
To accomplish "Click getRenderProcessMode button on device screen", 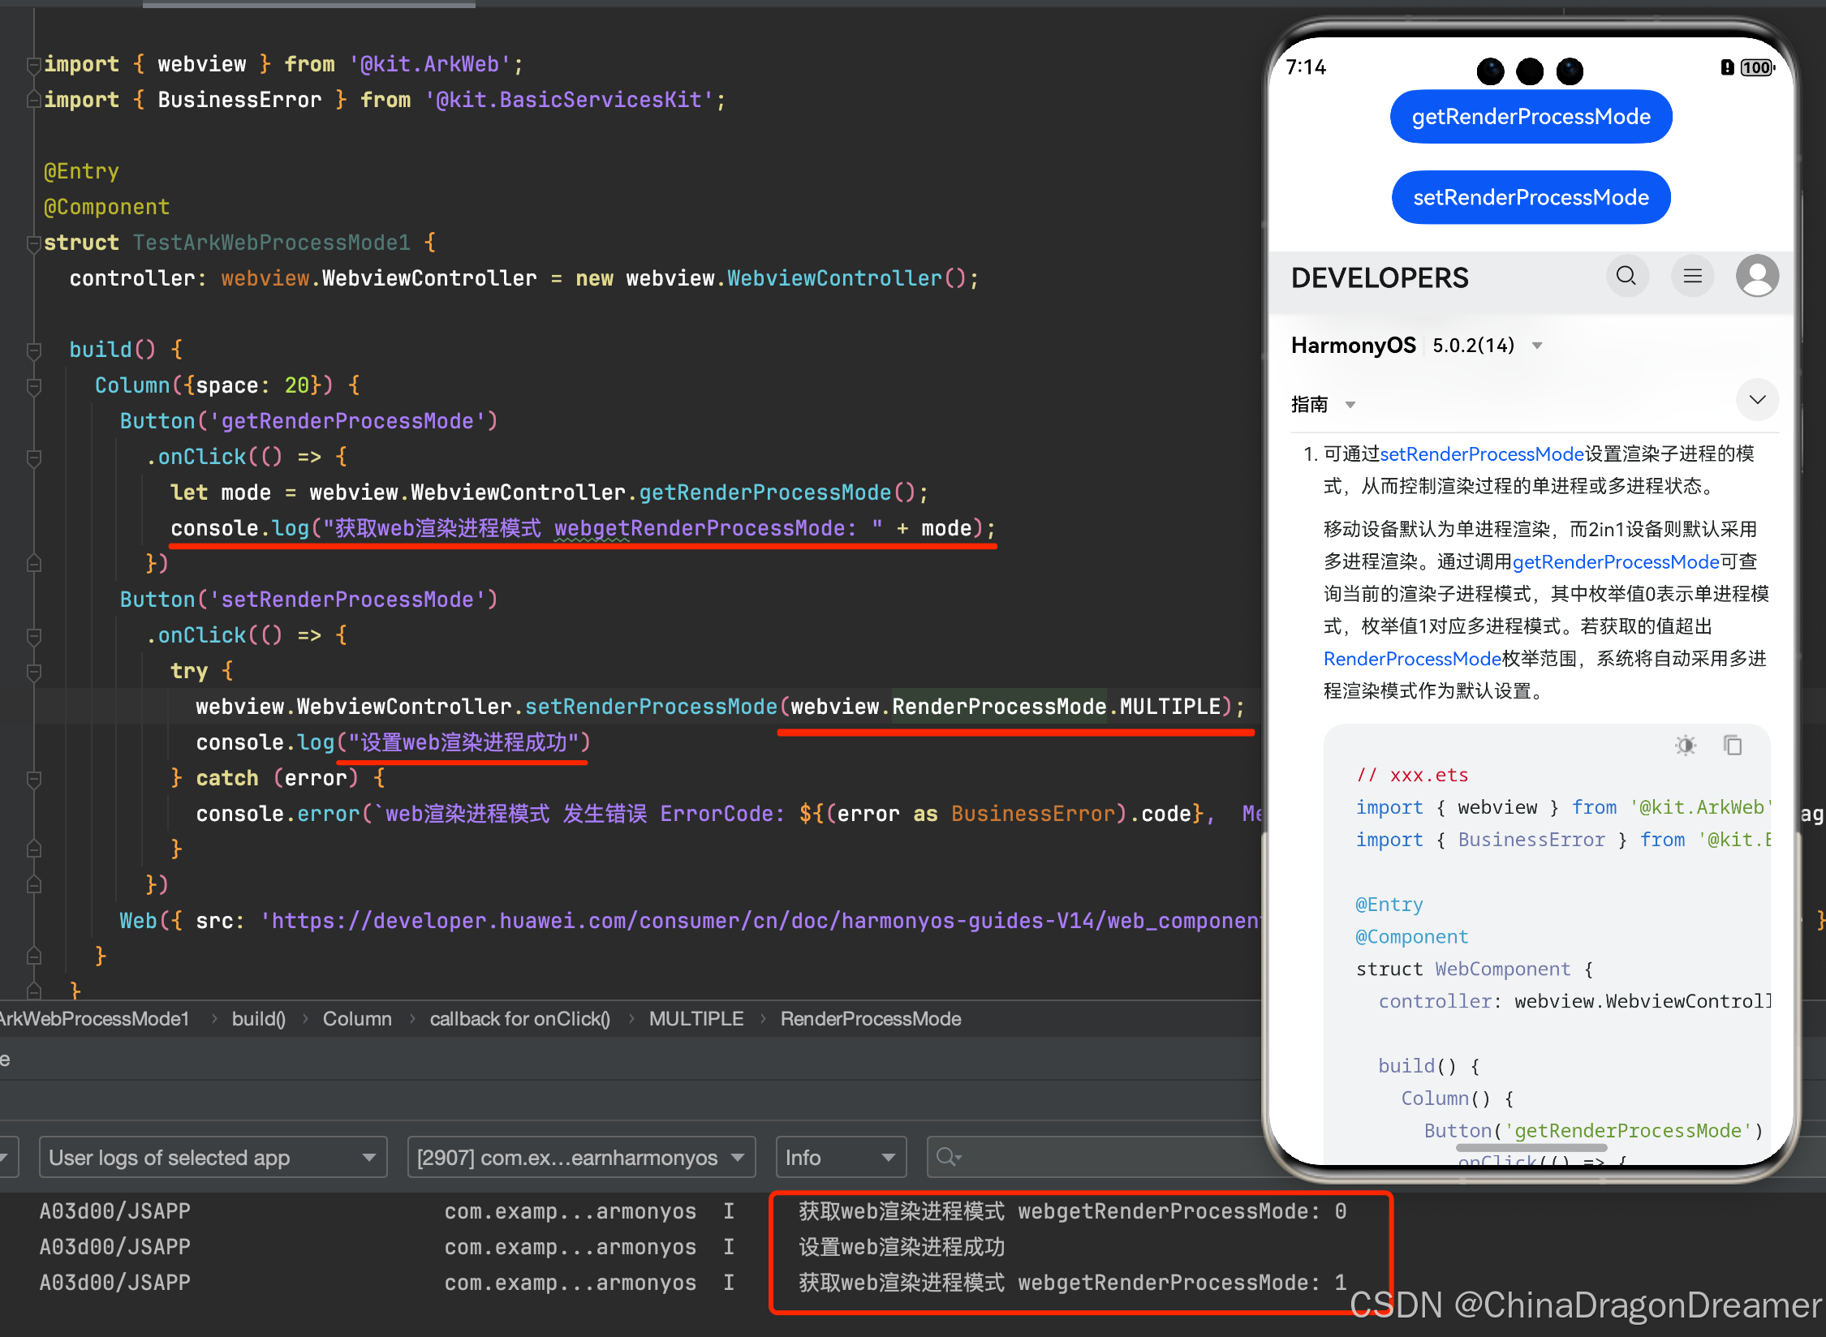I will pos(1531,118).
